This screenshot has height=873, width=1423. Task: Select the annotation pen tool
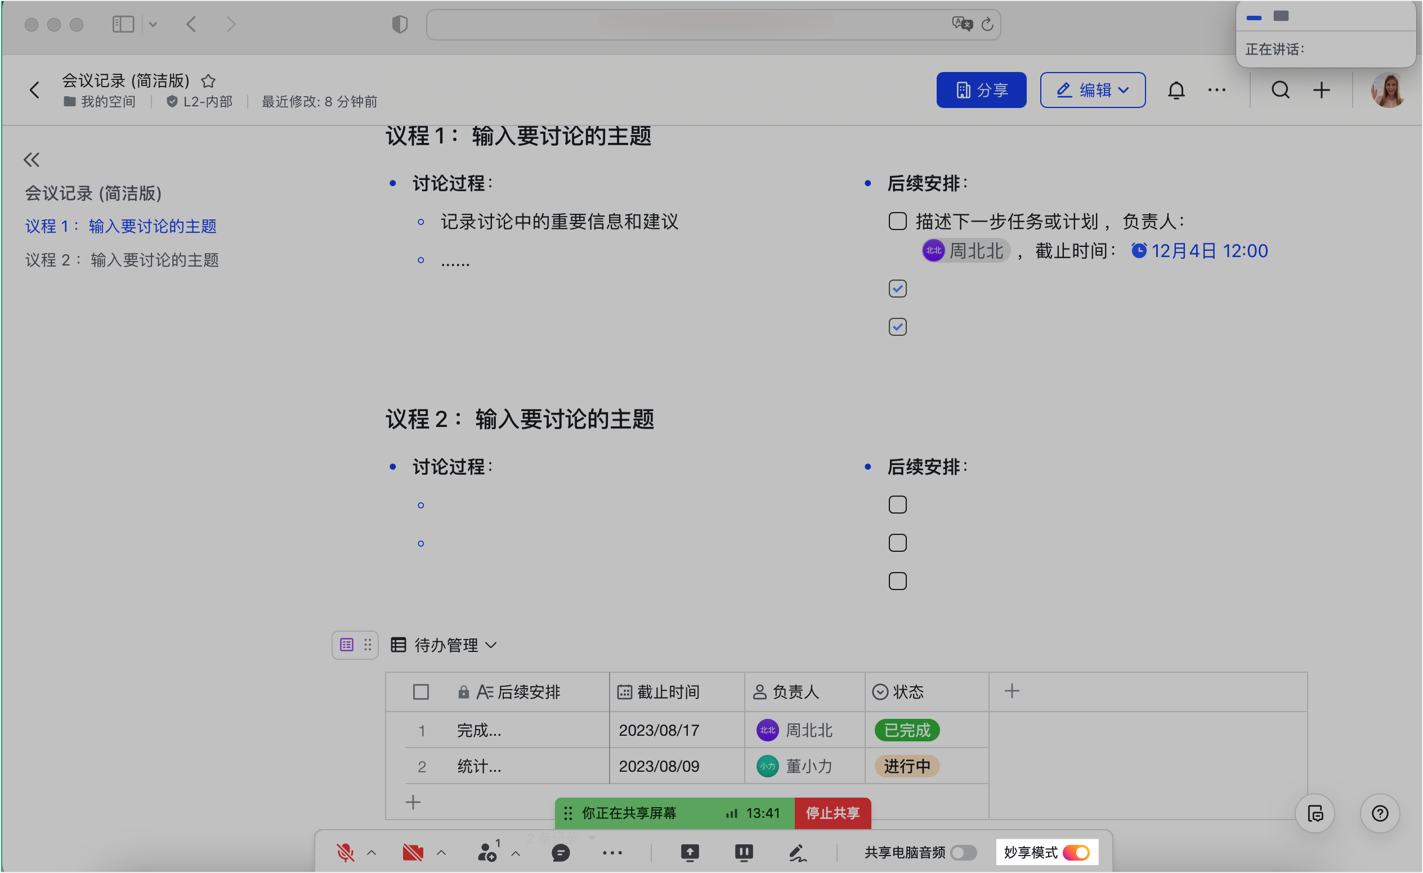(x=798, y=852)
